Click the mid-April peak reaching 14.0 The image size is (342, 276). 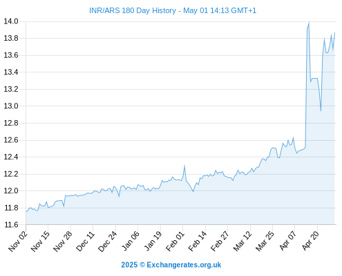point(309,22)
